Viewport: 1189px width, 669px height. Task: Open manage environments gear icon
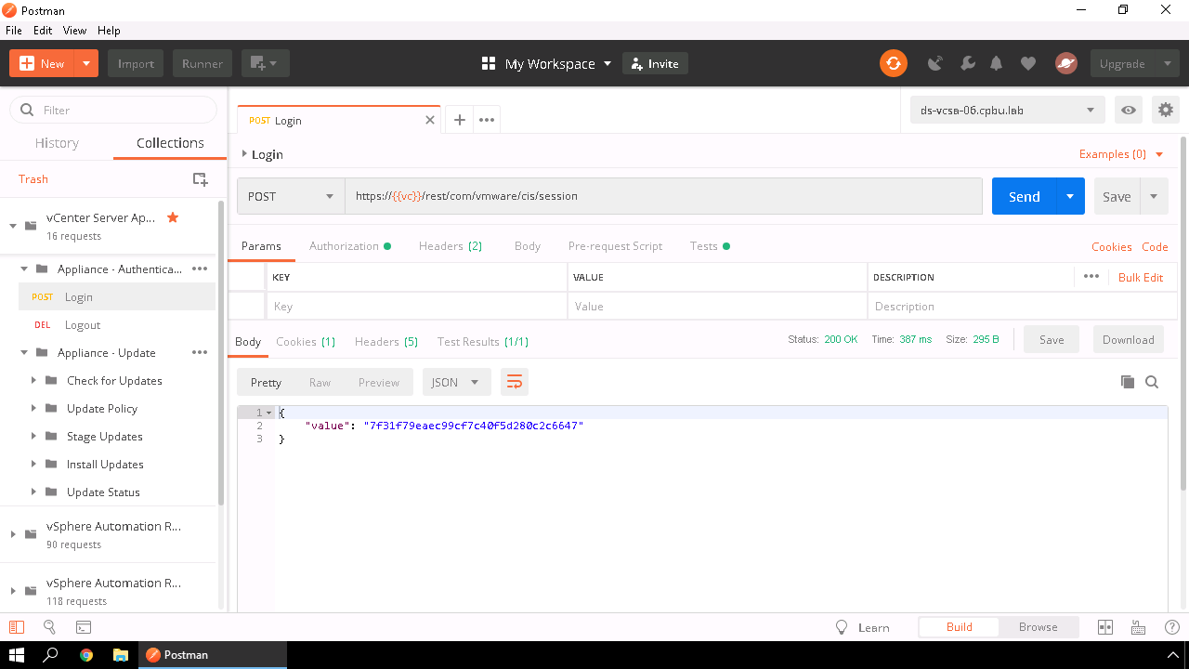tap(1165, 110)
